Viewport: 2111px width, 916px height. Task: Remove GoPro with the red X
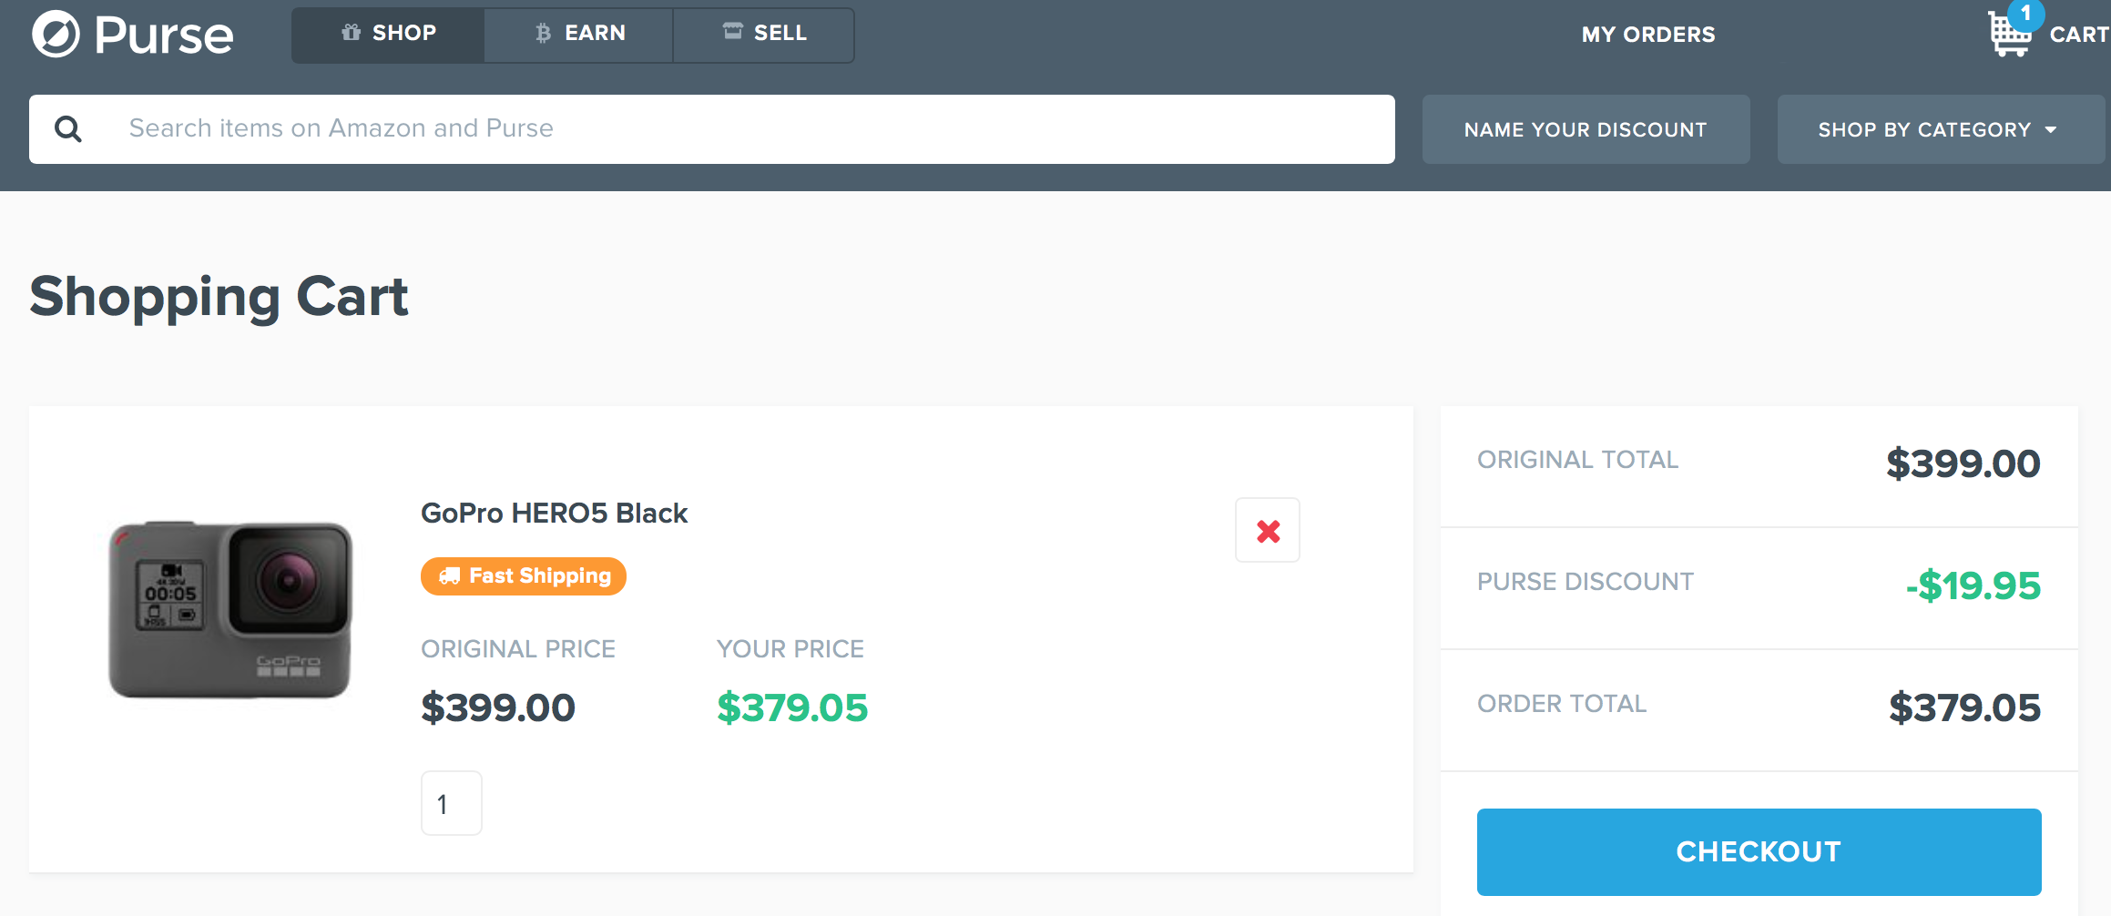click(1268, 530)
